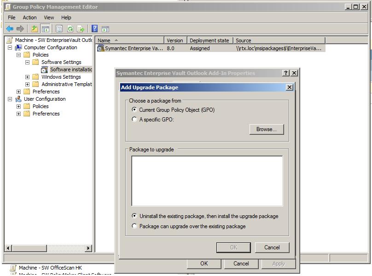The height and width of the screenshot is (276, 372).
Task: Click the Machine - SW OfficeScan HK scroll icon
Action: [x=13, y=268]
